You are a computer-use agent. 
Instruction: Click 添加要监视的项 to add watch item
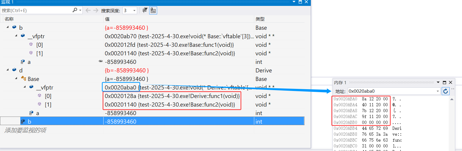(25, 130)
